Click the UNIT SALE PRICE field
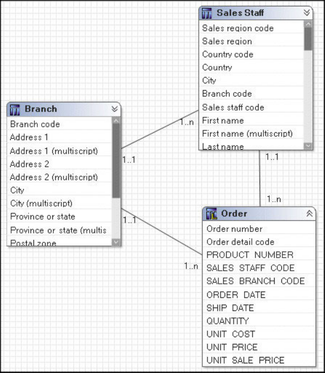This screenshot has height=373, width=325. point(245,360)
